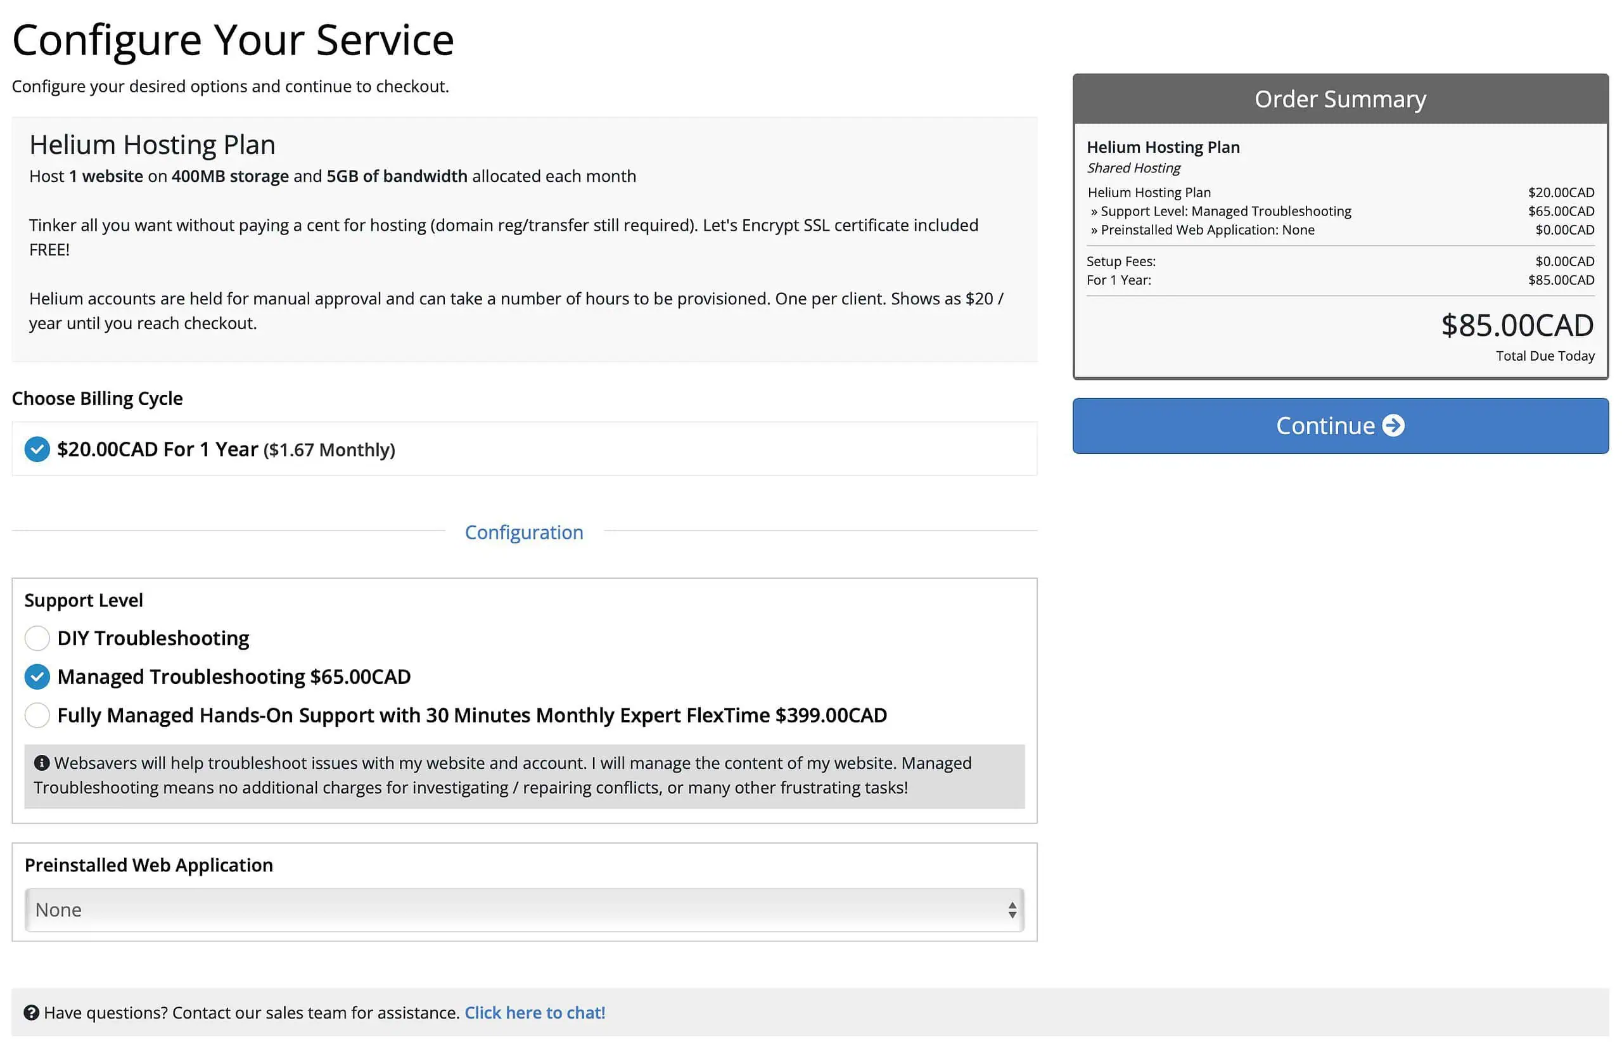The height and width of the screenshot is (1049, 1622).
Task: Click the Shared Hosting label in Order Summary
Action: [1133, 167]
